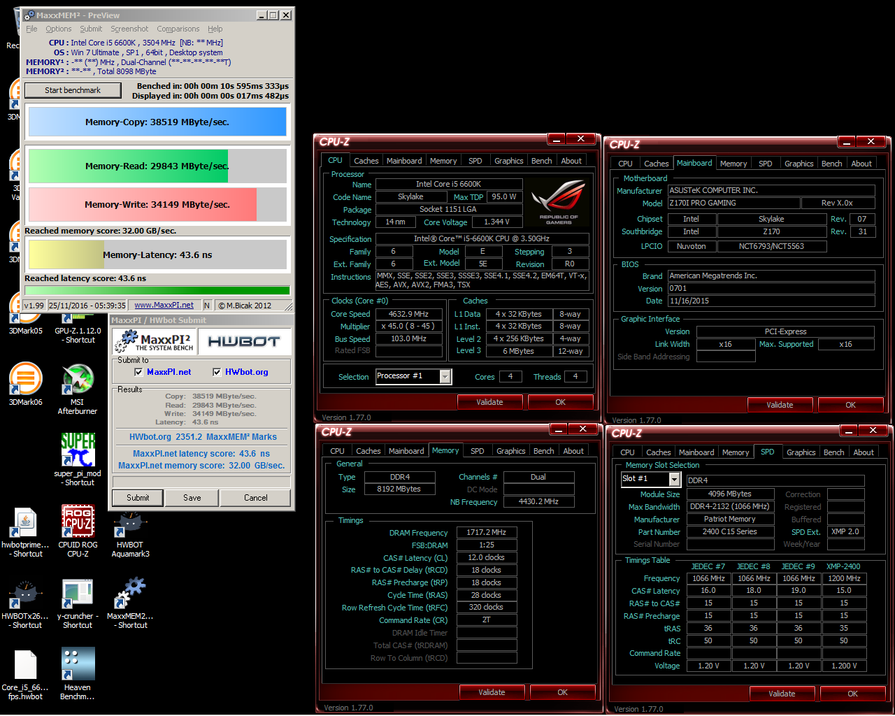Expand the Slot #1 memory slot dropdown
Screen dimensions: 895x716
point(675,479)
